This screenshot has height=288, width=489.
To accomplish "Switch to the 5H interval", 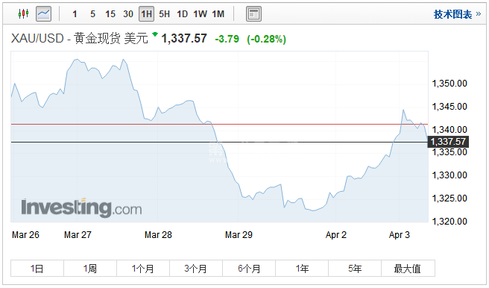I will coord(164,14).
